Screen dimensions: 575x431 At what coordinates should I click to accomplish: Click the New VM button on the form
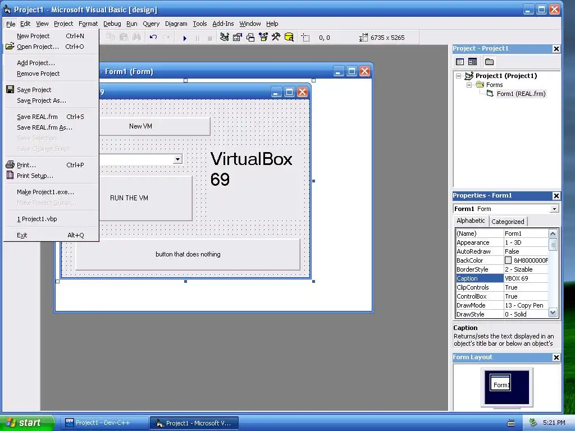click(x=154, y=126)
